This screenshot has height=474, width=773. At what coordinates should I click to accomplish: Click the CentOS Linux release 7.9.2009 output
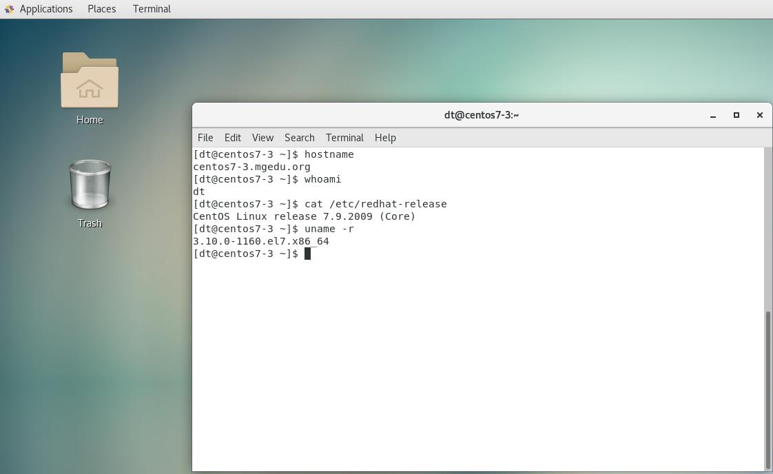305,216
